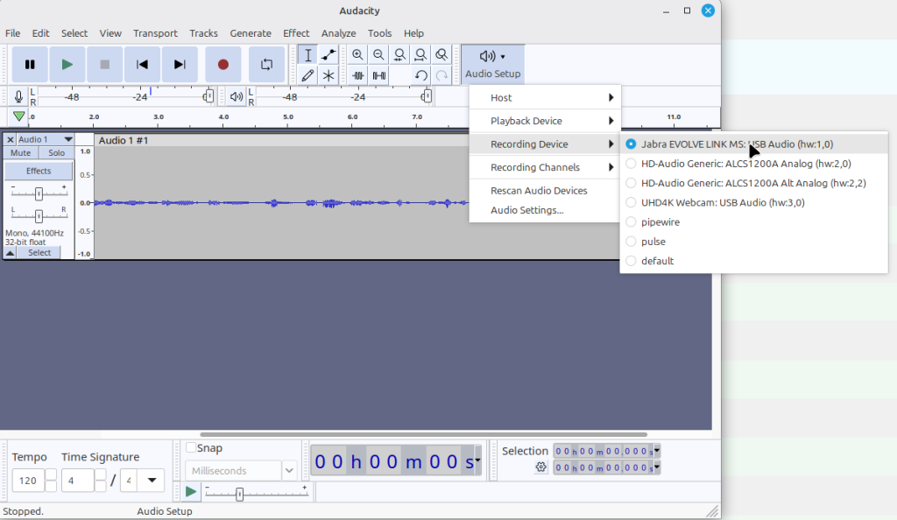Screen dimensions: 897x520
Task: Open the Generate menu
Action: 251,33
